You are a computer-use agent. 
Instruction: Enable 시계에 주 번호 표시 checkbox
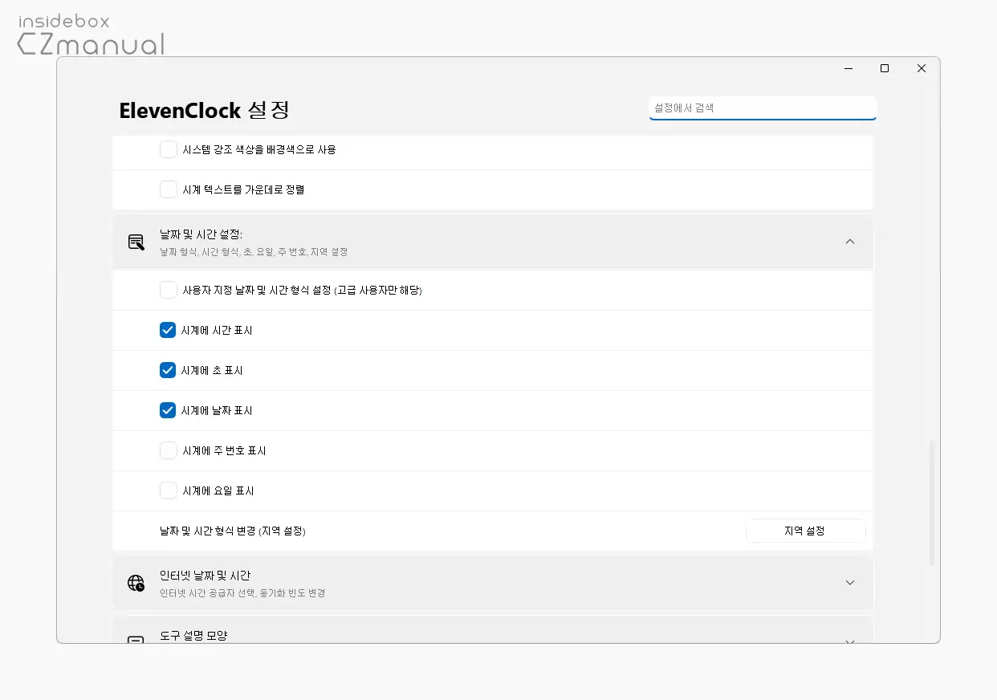pos(168,450)
